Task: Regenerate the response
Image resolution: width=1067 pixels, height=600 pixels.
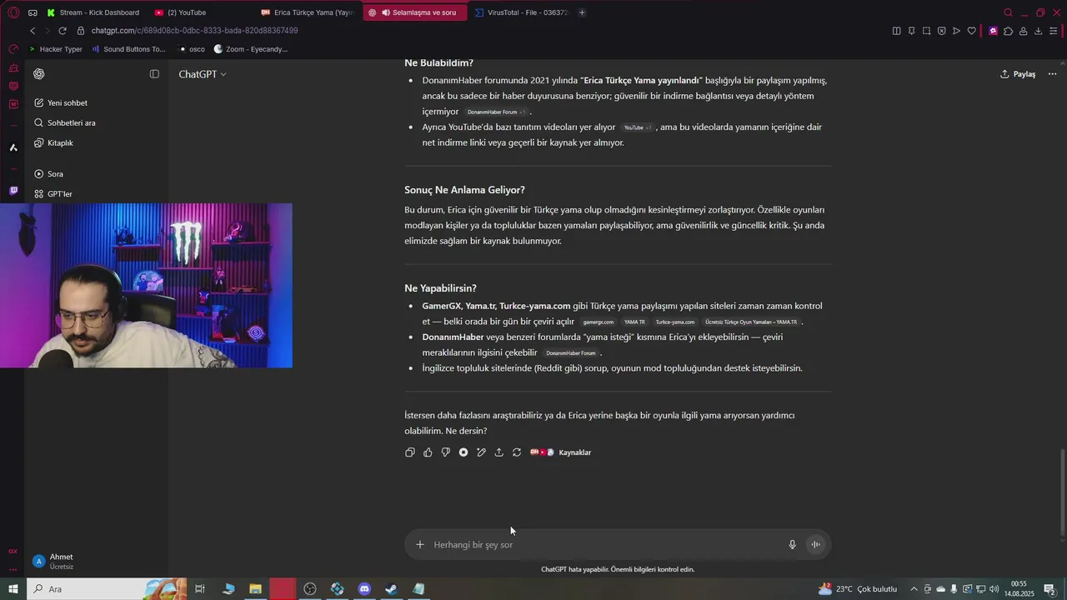Action: coord(517,452)
